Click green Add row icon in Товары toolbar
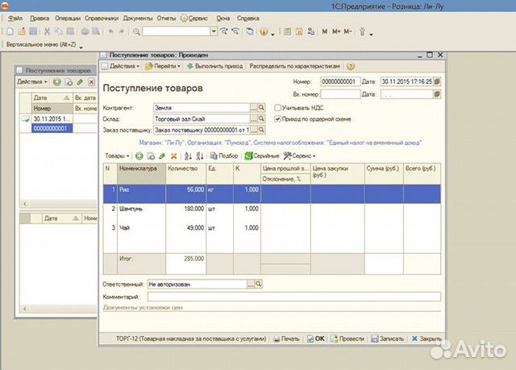Image resolution: width=516 pixels, height=370 pixels. (139, 156)
